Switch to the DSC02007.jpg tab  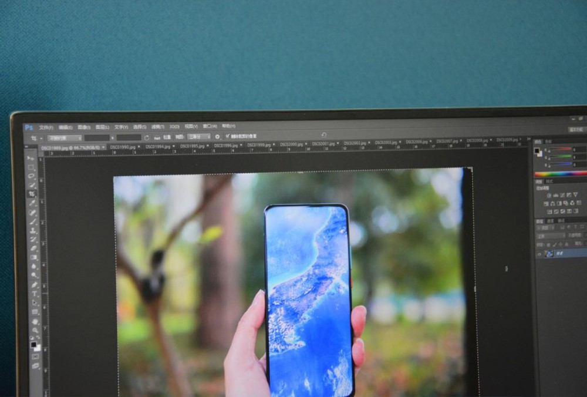pos(447,141)
